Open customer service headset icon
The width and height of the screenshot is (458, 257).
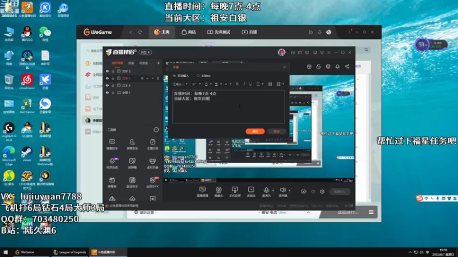293,53
